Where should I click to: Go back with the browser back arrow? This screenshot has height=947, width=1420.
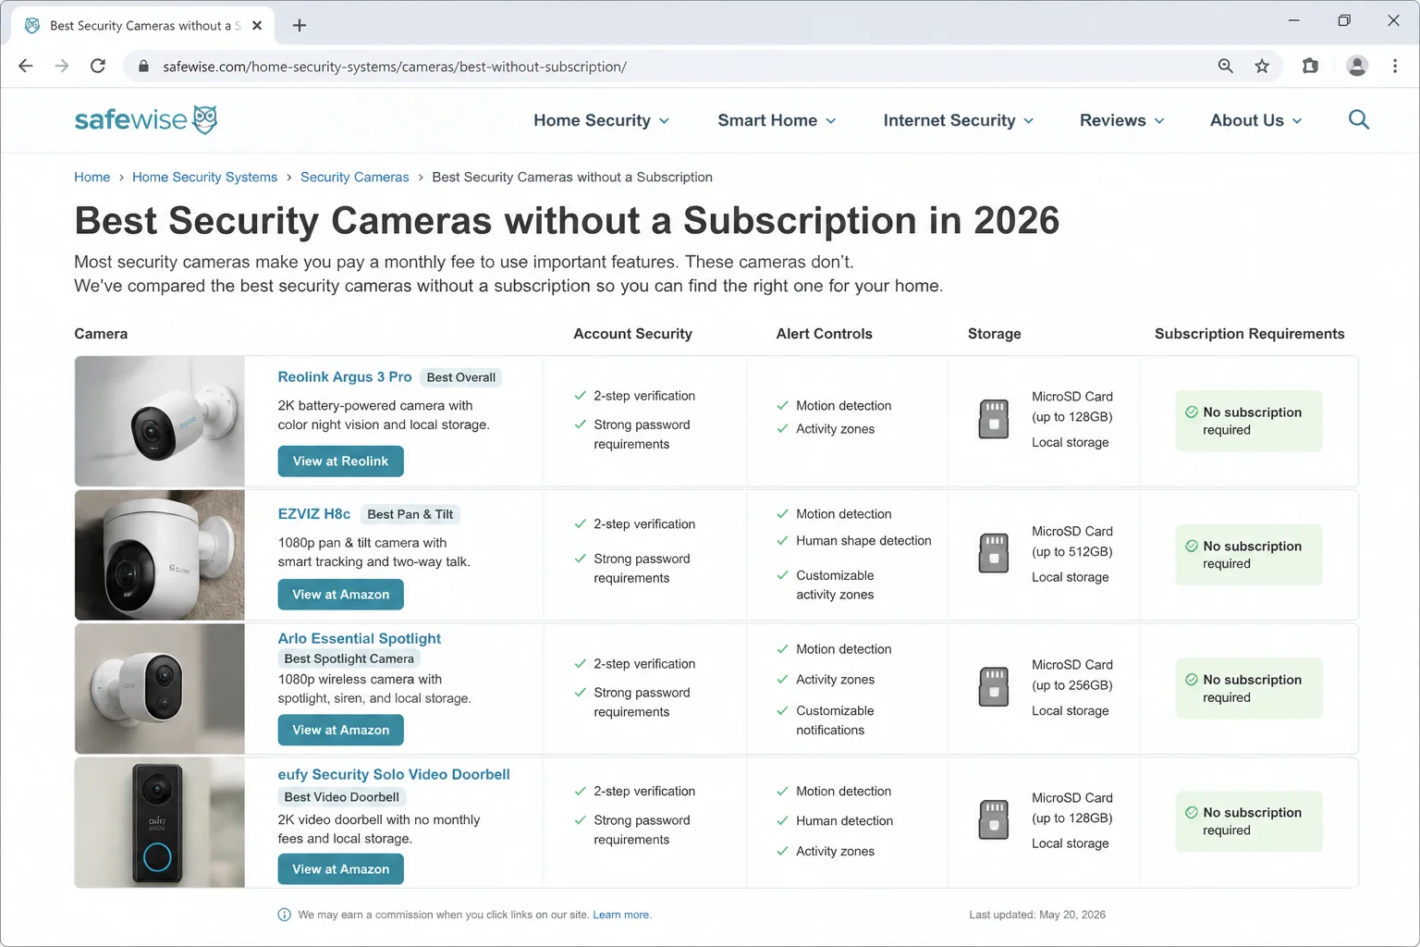tap(26, 67)
